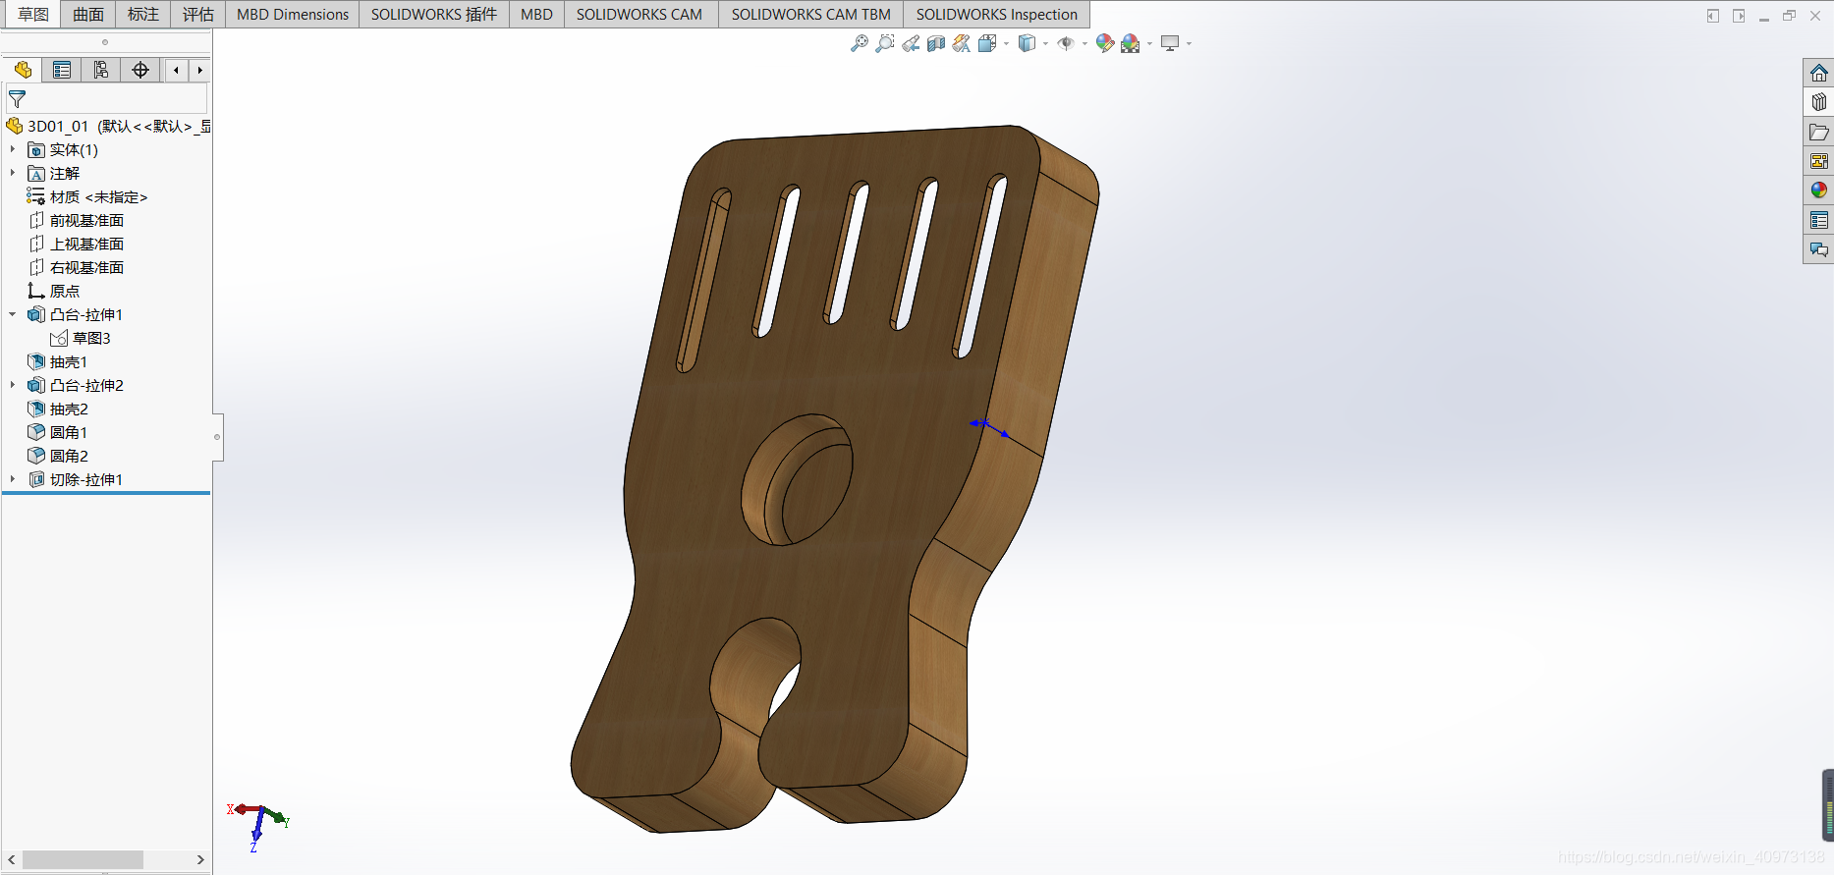Select the 圆角1 fillet feature
The image size is (1834, 875).
pos(58,432)
